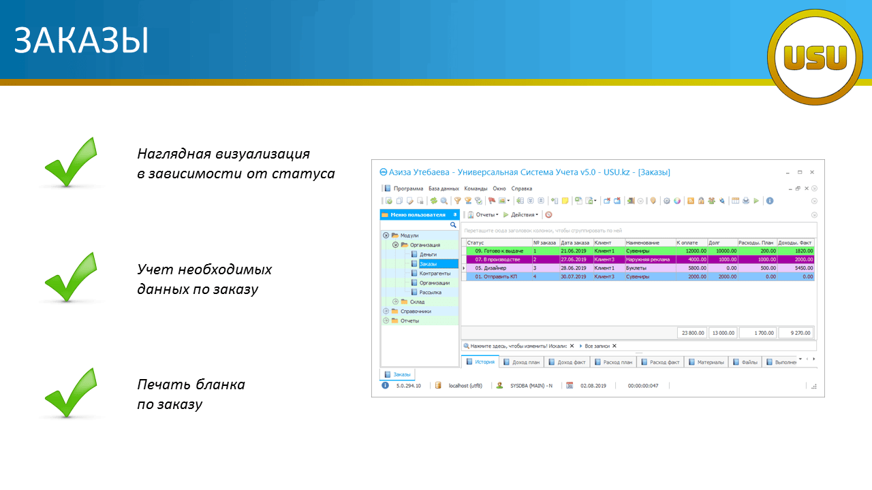Open the Справка menu
The height and width of the screenshot is (490, 872).
click(x=522, y=189)
